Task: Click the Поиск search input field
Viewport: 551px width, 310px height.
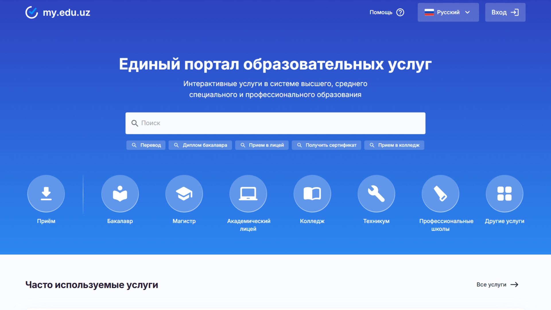Action: click(x=275, y=123)
